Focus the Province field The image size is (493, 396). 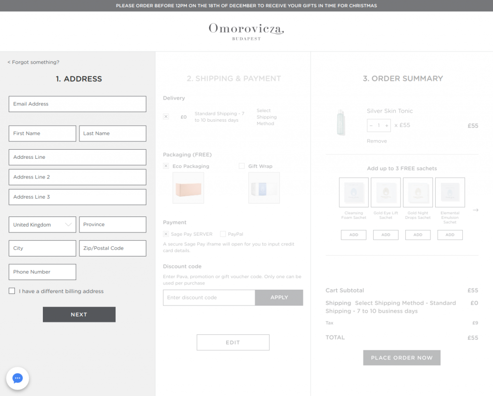113,225
